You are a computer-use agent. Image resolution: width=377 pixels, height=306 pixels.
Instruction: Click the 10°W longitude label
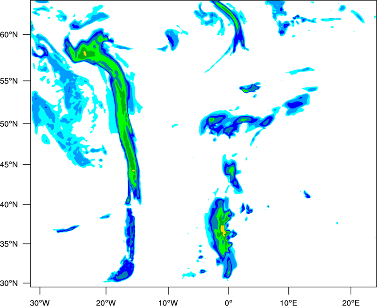click(x=168, y=303)
